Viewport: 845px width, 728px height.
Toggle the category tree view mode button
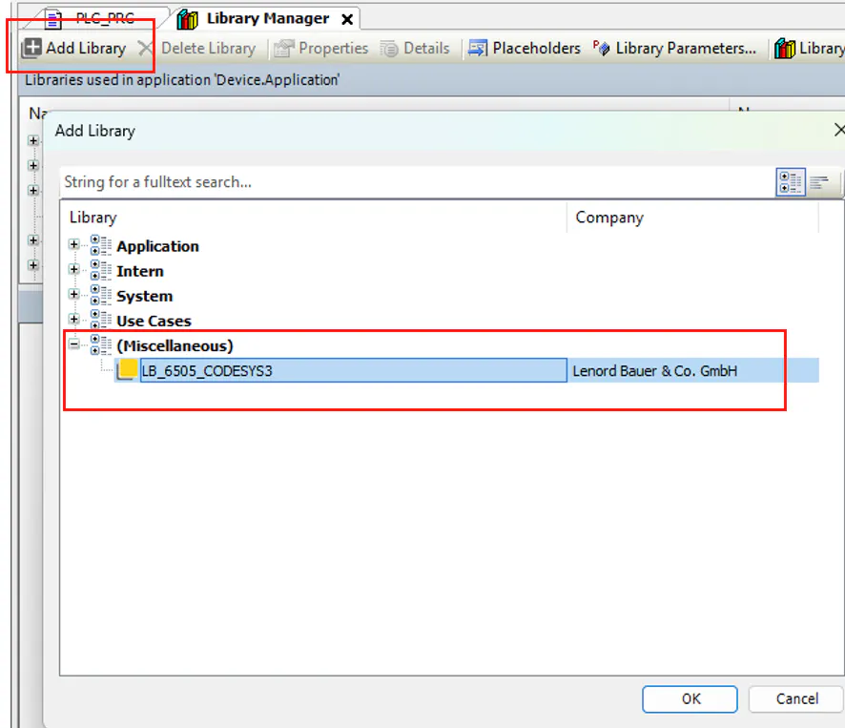tap(790, 182)
